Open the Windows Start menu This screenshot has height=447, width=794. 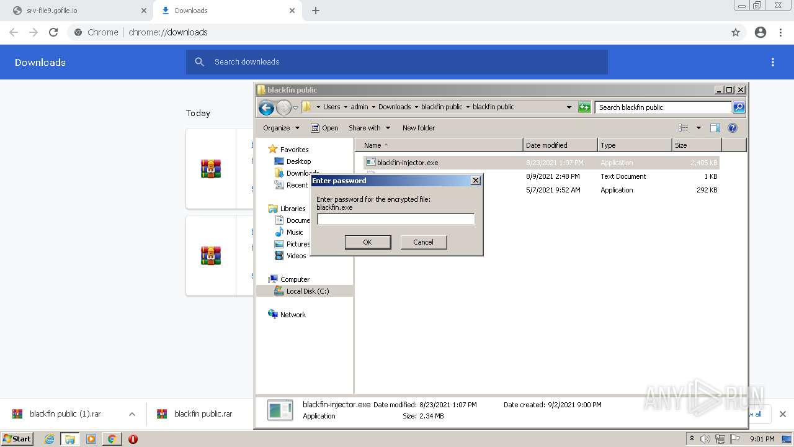(x=17, y=439)
